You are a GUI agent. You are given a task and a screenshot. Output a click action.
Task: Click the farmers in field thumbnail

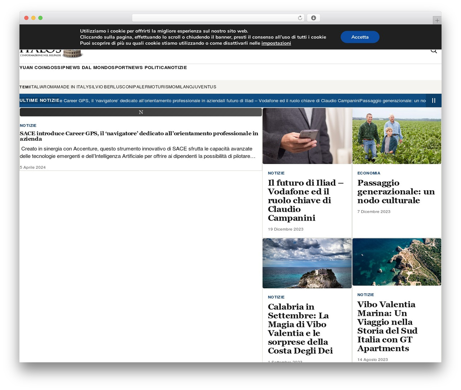click(397, 136)
